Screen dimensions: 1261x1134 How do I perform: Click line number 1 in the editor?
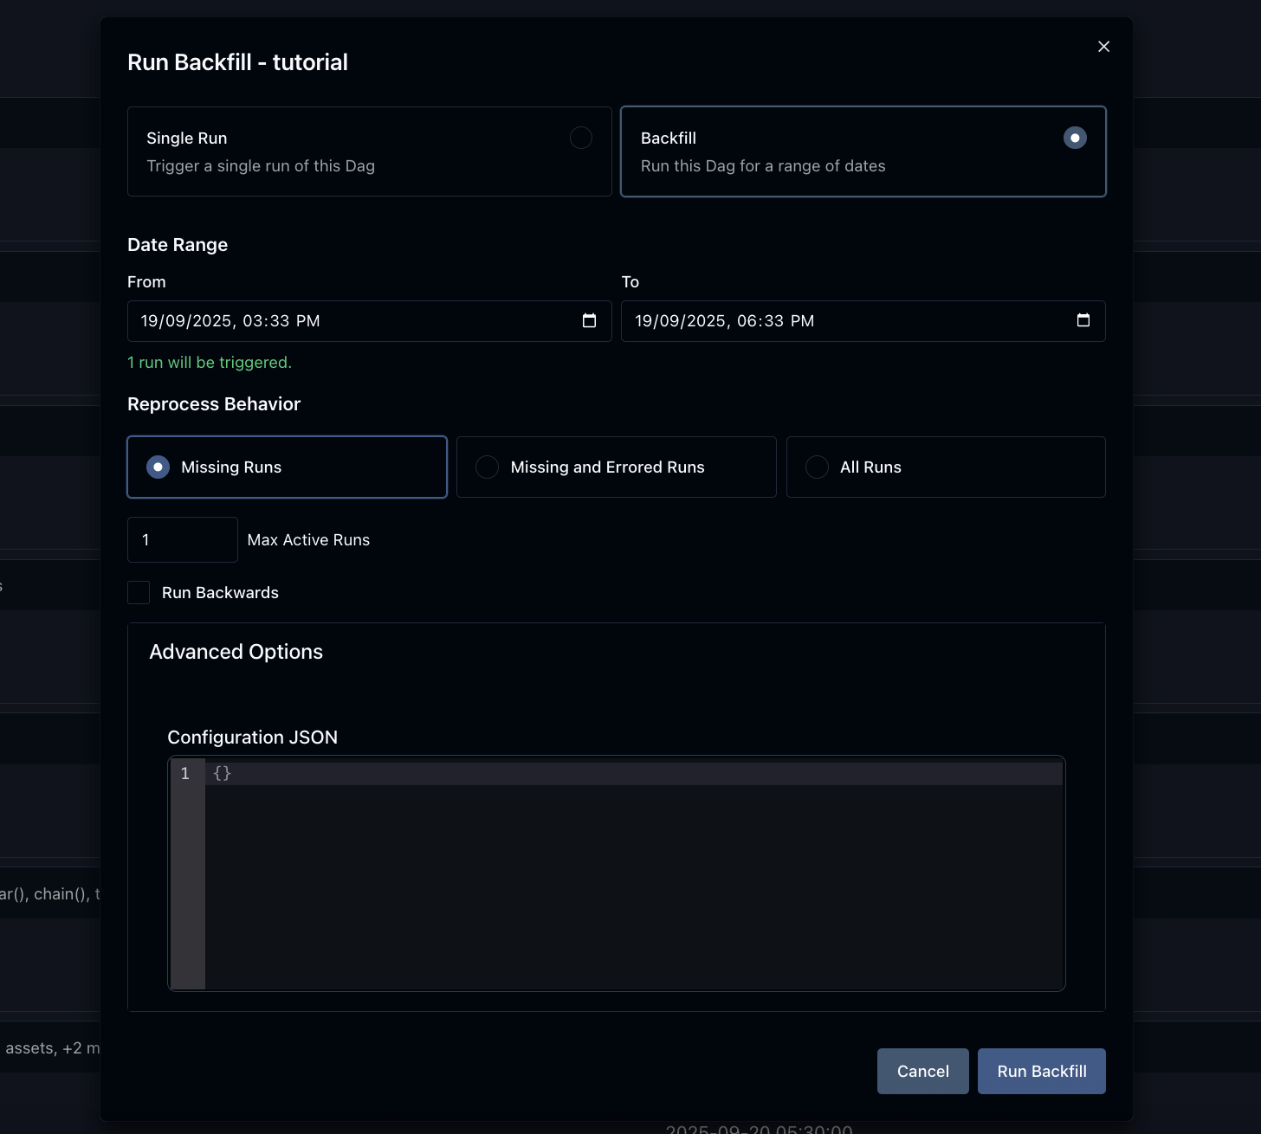tap(184, 773)
